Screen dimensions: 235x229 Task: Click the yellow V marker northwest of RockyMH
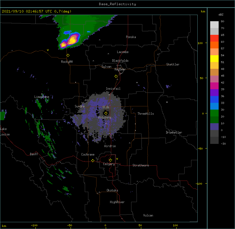coord(48,50)
